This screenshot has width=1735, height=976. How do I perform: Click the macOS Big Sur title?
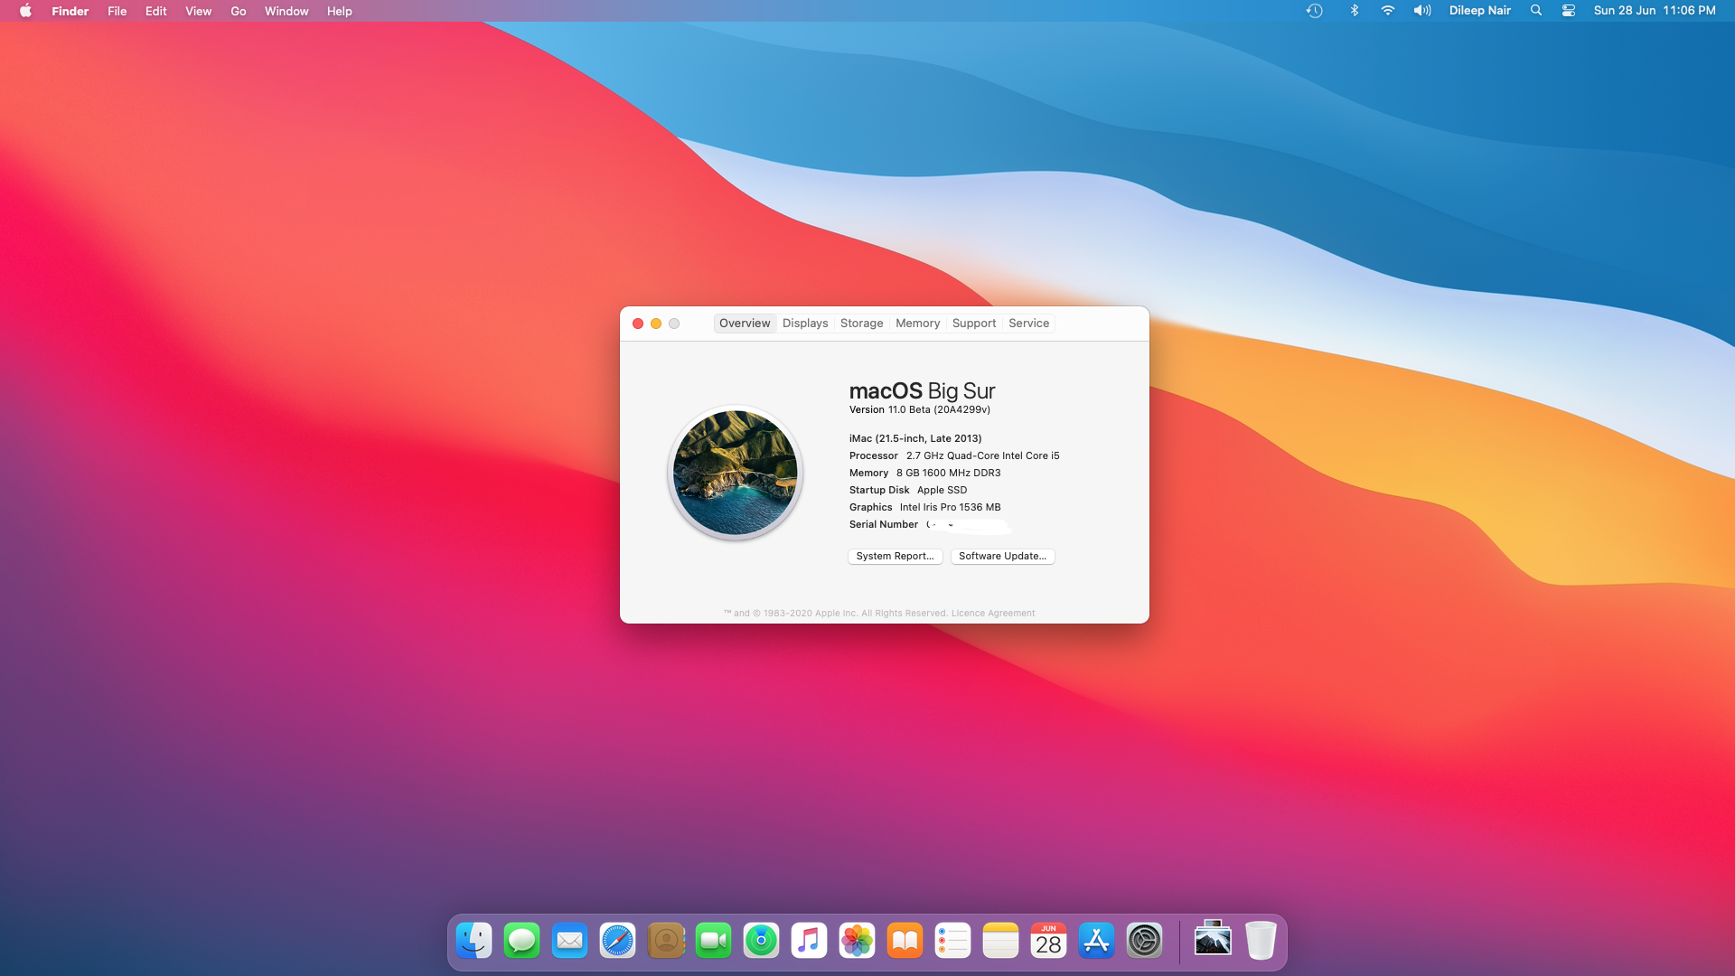click(x=922, y=391)
